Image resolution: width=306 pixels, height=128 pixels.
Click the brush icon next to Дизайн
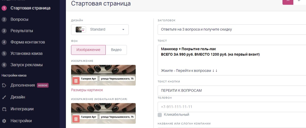tap(4, 97)
